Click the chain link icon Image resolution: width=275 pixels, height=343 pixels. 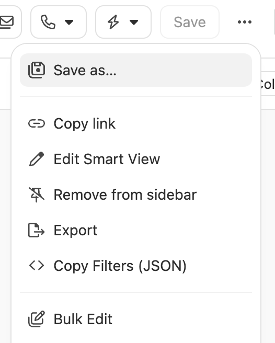pos(37,123)
